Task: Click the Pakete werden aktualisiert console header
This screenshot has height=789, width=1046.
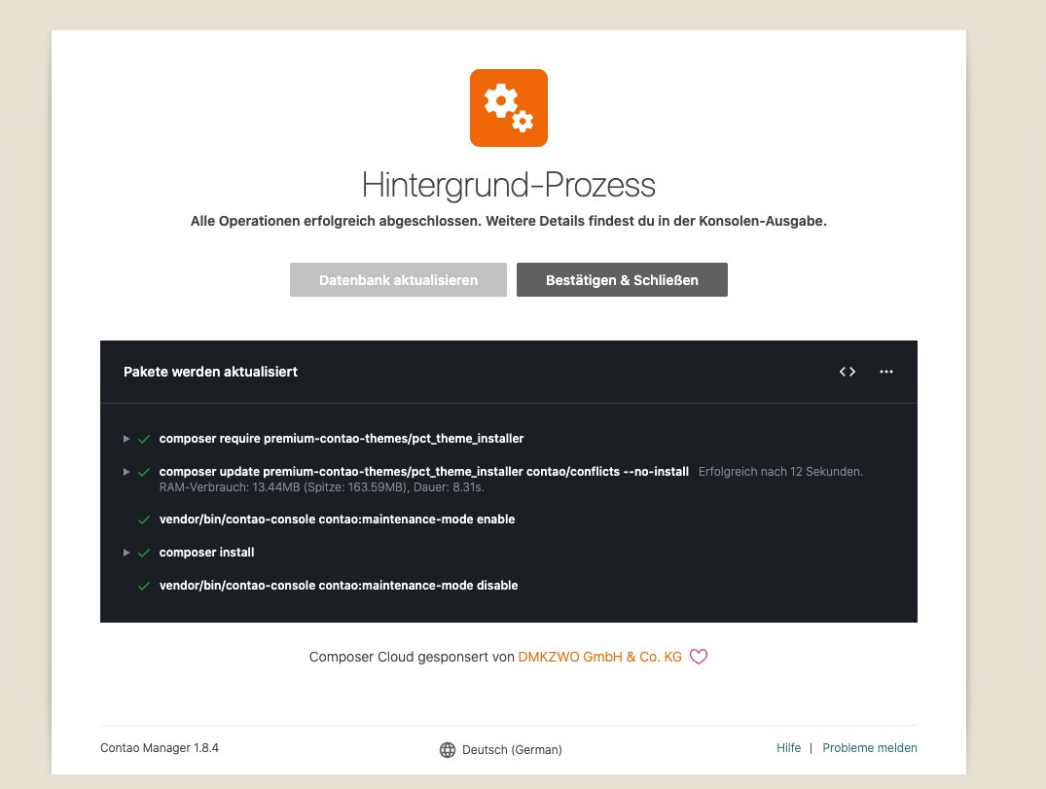Action: coord(210,372)
